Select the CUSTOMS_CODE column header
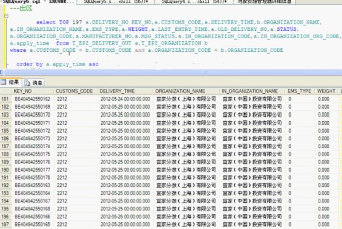This screenshot has height=229, width=342. pos(75,91)
